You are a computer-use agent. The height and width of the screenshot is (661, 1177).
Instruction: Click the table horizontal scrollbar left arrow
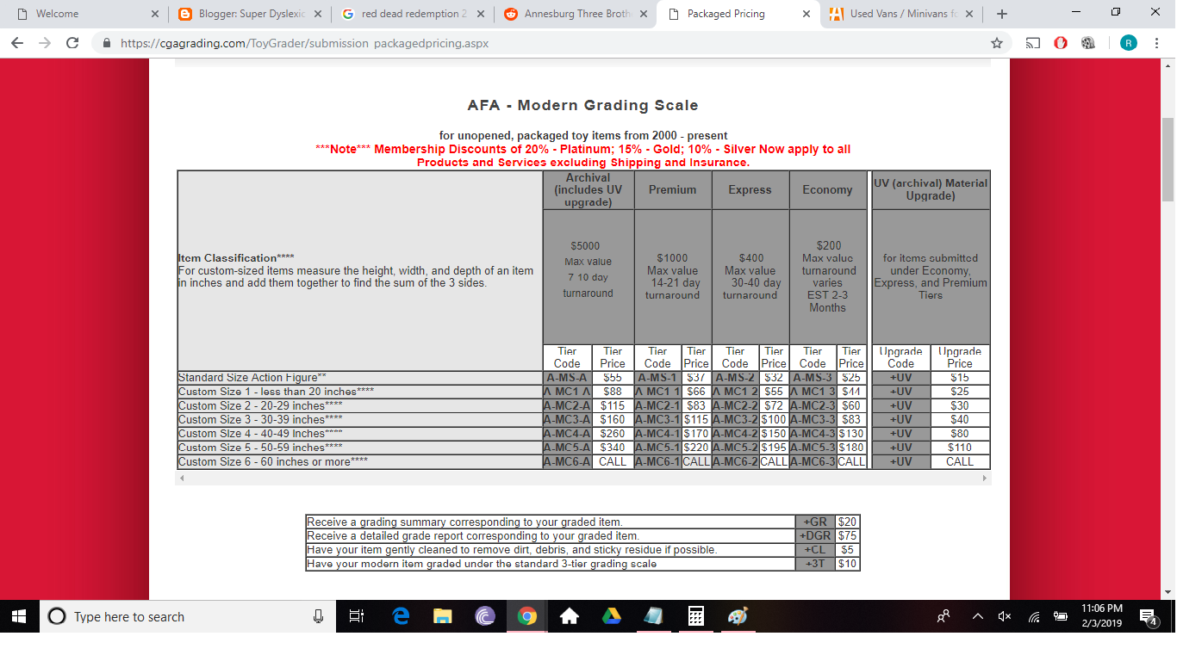182,478
